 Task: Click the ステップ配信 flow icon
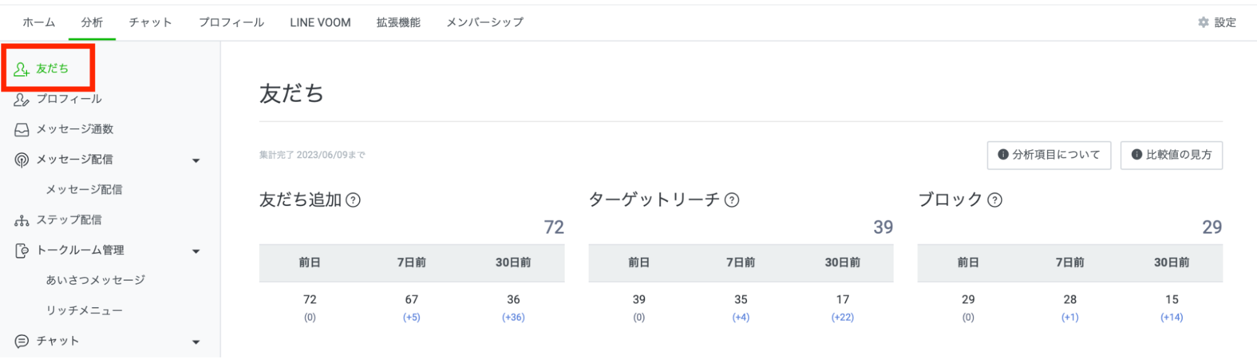coord(21,220)
